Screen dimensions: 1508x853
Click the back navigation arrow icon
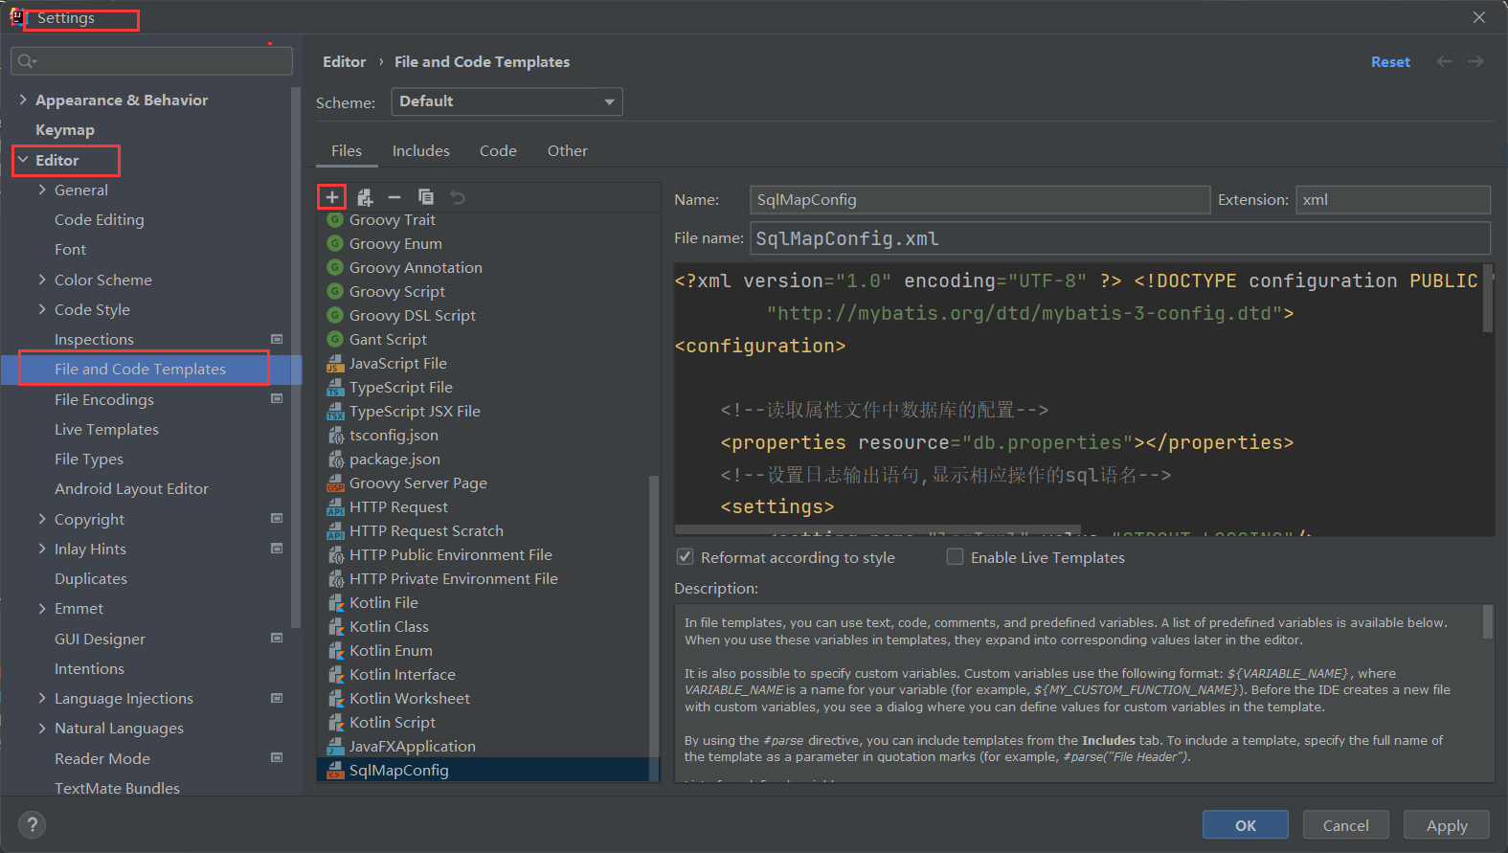pyautogui.click(x=1444, y=61)
